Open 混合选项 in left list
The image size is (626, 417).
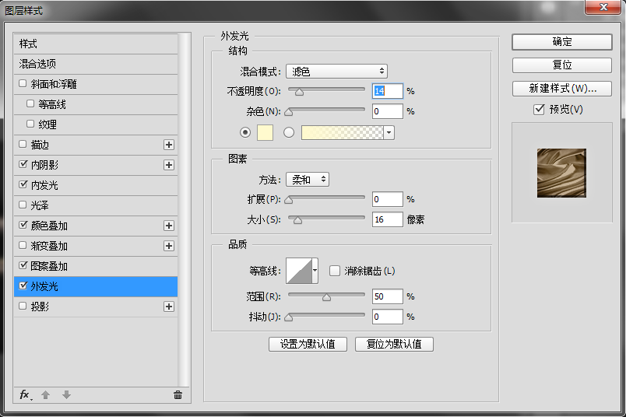tap(96, 64)
